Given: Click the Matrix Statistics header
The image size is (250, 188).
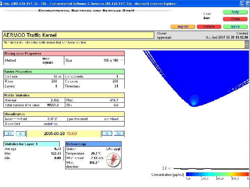Looking at the screenshot, I should tap(64, 95).
